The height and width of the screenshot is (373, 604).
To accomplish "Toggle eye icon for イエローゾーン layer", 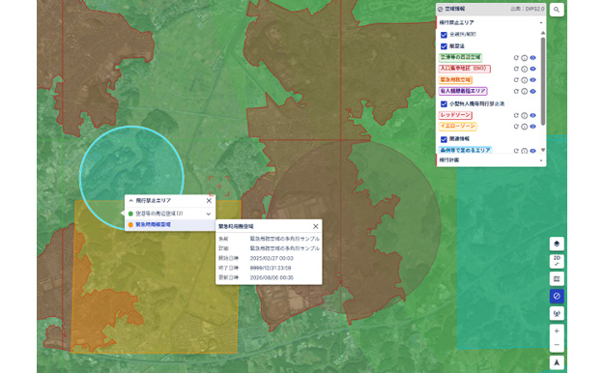I will click(532, 127).
